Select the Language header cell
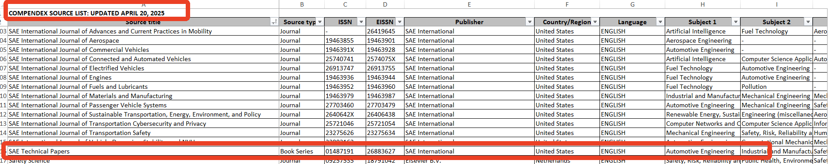 (632, 22)
